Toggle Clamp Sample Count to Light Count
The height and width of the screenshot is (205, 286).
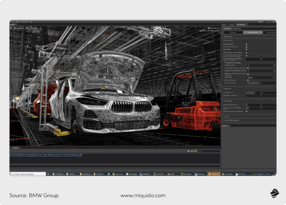[x=248, y=68]
